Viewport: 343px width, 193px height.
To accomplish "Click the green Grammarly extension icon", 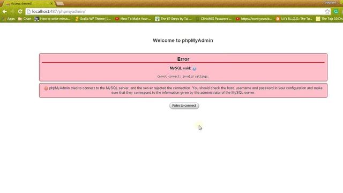I will 336,11.
